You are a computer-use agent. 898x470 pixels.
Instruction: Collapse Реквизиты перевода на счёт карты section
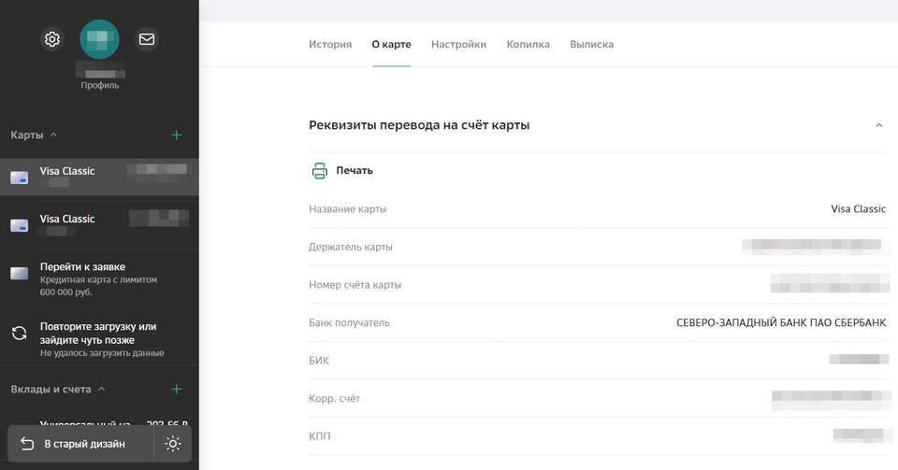coord(878,125)
